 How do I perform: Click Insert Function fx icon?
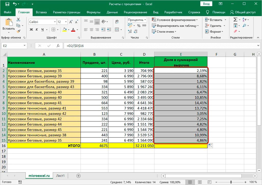58,46
